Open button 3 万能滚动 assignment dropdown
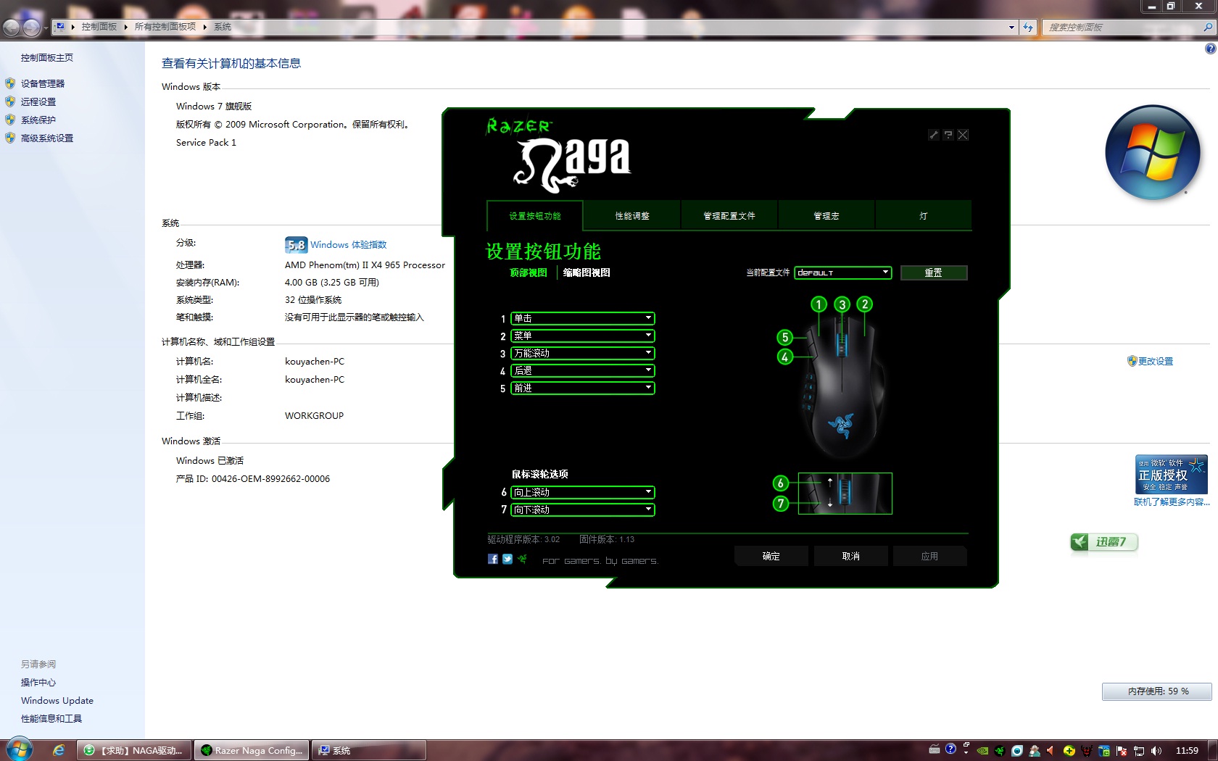 tap(583, 353)
